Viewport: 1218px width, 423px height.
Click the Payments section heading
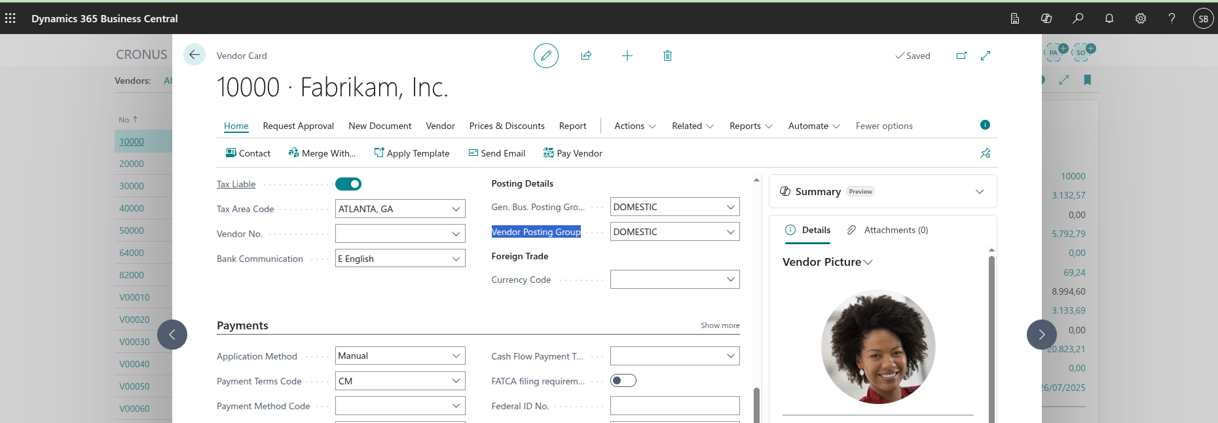(x=242, y=325)
